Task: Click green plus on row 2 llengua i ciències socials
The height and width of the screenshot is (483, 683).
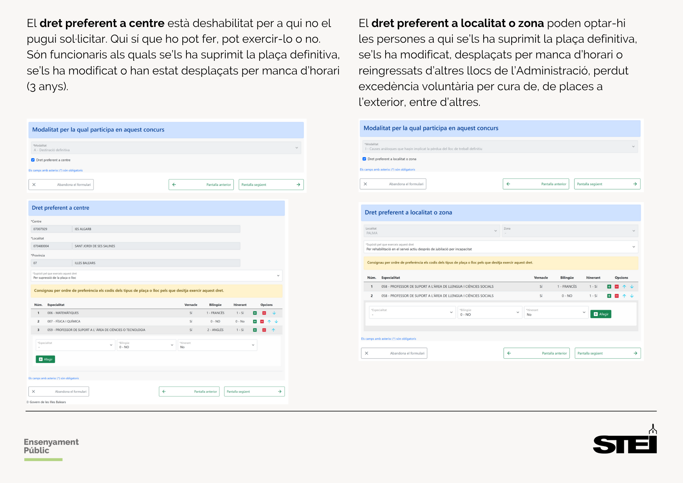Action: coord(609,296)
